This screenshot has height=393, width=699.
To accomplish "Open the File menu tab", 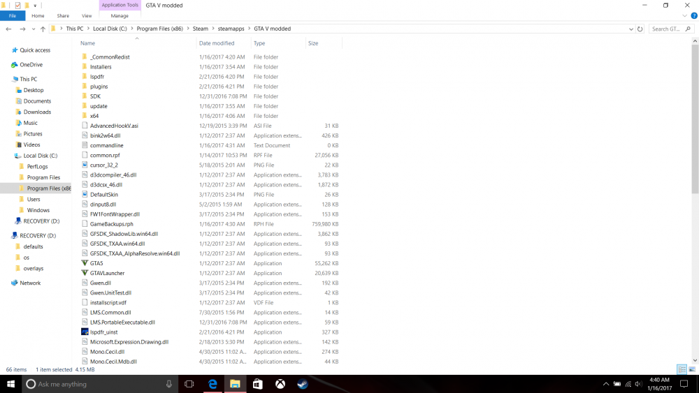I will [13, 15].
